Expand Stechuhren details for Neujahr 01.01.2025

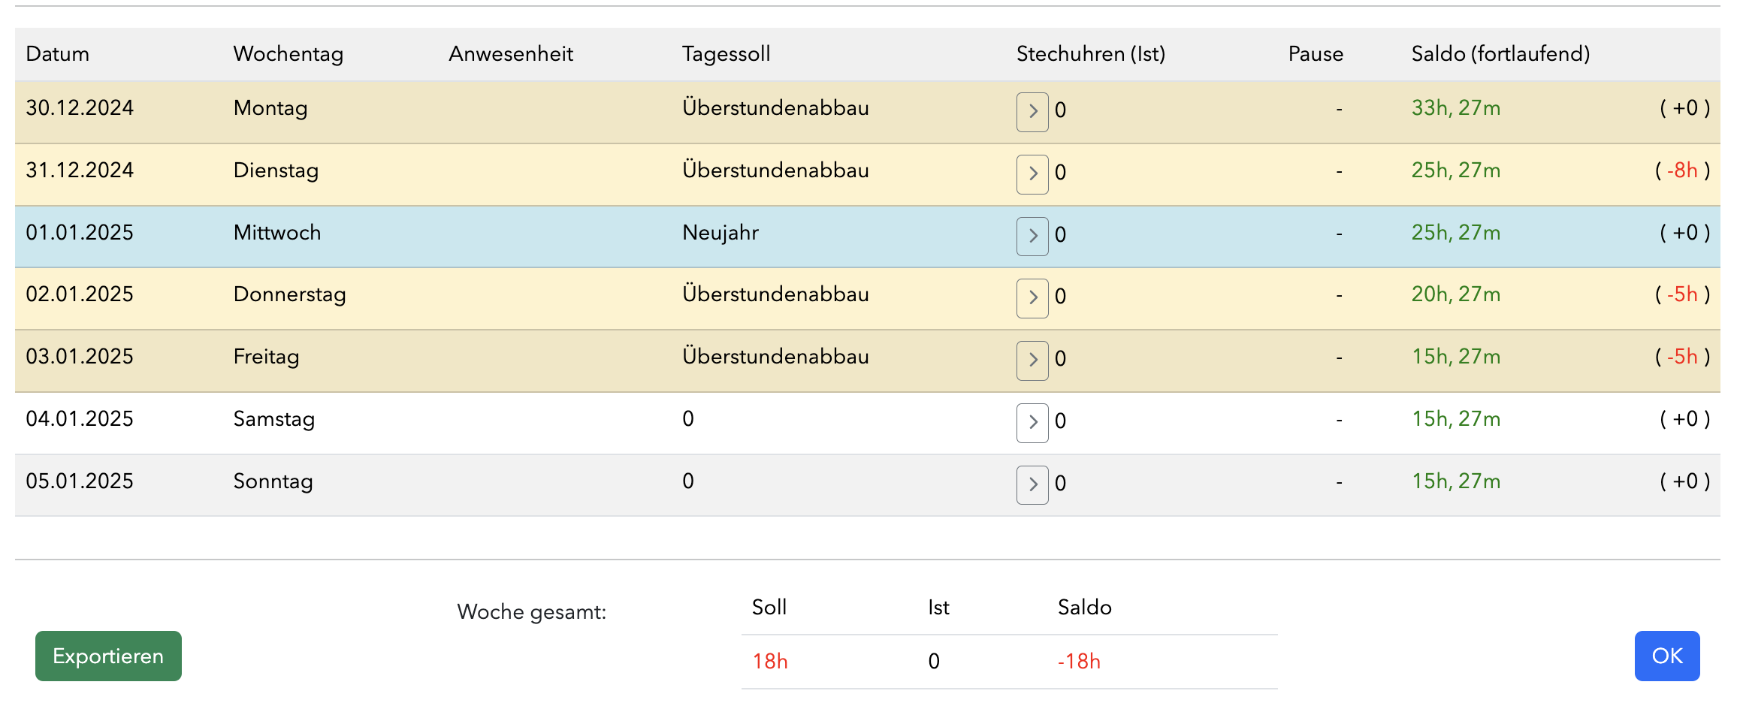1032,237
